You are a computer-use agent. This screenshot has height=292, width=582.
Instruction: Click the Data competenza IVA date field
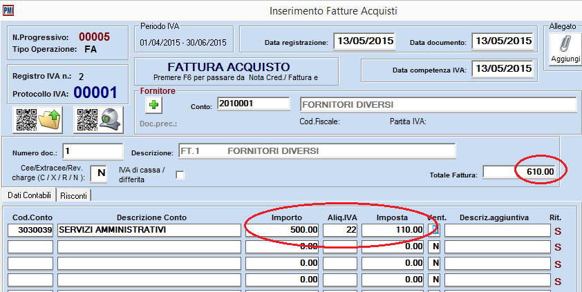503,69
